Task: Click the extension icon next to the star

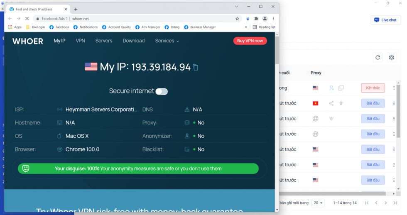Action: coord(248,18)
